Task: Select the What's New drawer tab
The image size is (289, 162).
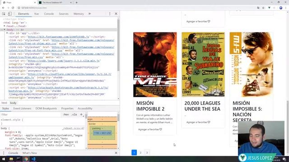Action: (x=30, y=153)
